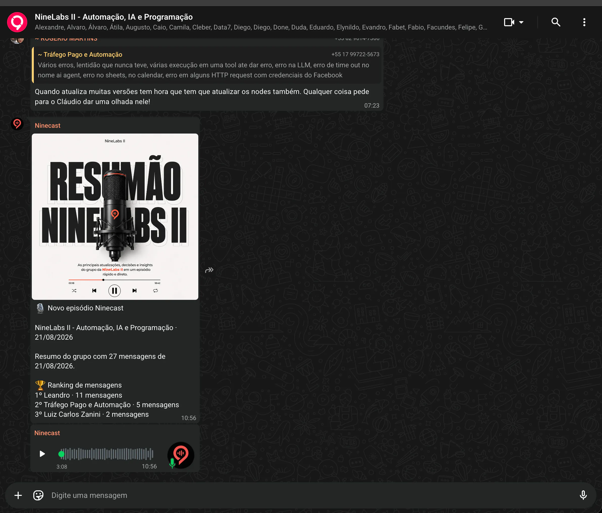The width and height of the screenshot is (602, 513).
Task: Open the three-dot chat menu
Action: [584, 22]
